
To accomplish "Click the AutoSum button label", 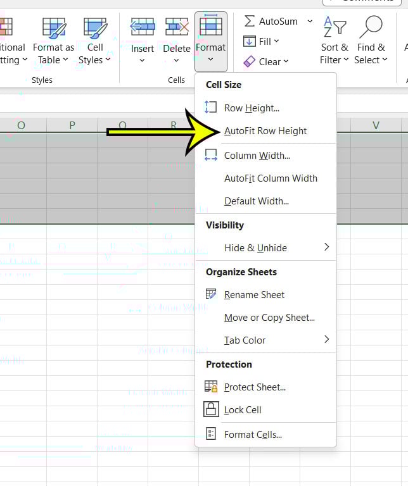I will (x=278, y=22).
